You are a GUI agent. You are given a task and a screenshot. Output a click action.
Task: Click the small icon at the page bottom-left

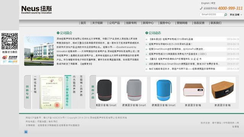pyautogui.click(x=26, y=132)
